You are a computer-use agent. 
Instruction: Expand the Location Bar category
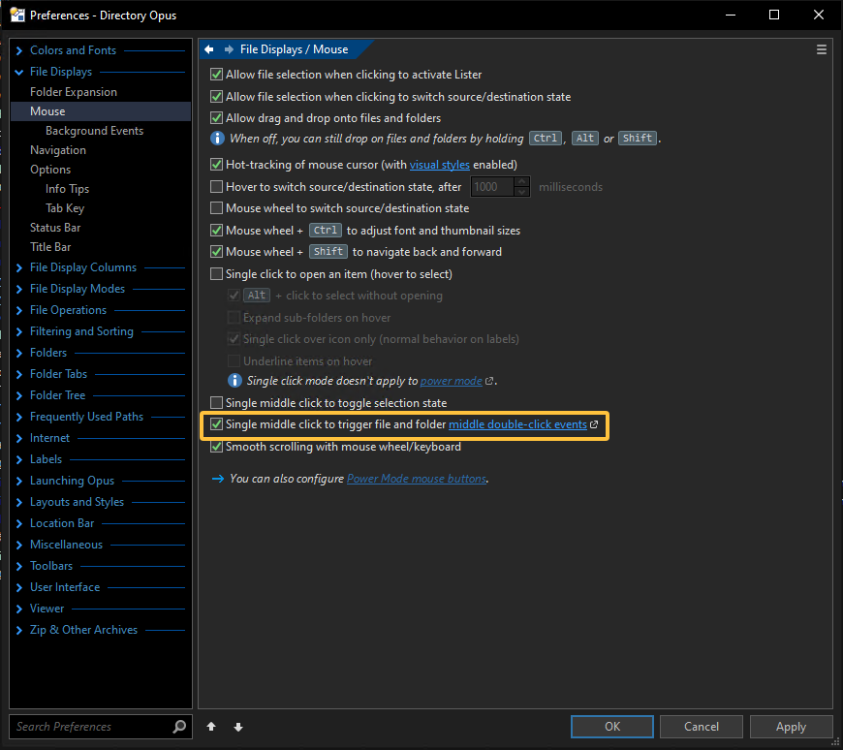[x=19, y=523]
